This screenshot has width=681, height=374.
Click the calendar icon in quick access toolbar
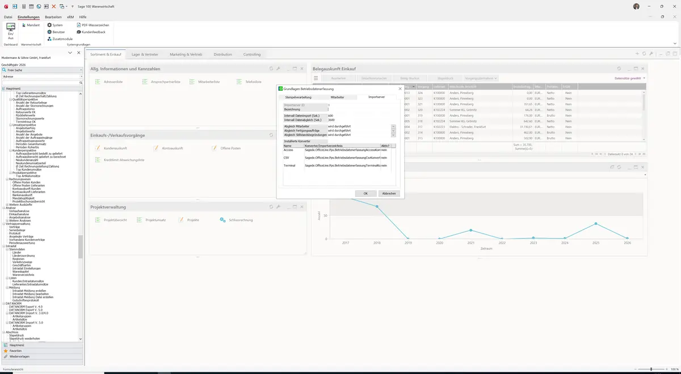(31, 6)
